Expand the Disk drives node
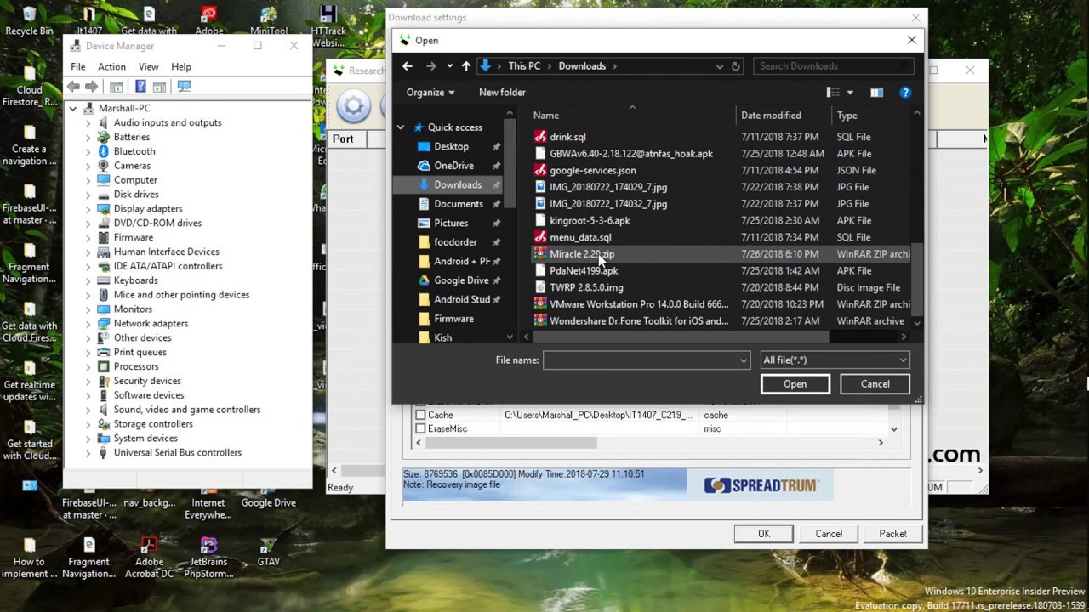Image resolution: width=1089 pixels, height=612 pixels. tap(88, 195)
